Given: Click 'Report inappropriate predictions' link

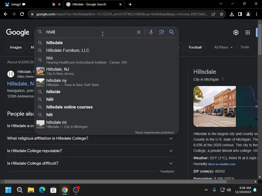Looking at the screenshot, I should pos(154,132).
